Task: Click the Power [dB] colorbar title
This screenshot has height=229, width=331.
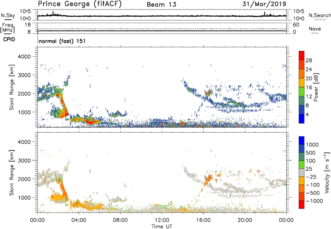Action: click(x=316, y=87)
